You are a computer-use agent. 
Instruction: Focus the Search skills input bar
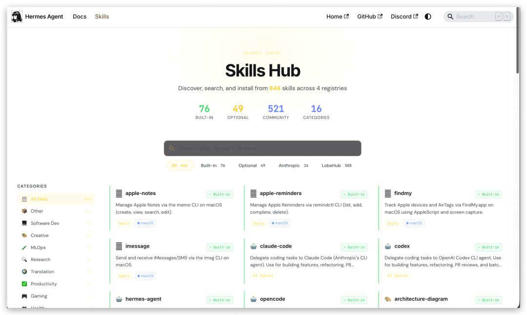click(263, 148)
